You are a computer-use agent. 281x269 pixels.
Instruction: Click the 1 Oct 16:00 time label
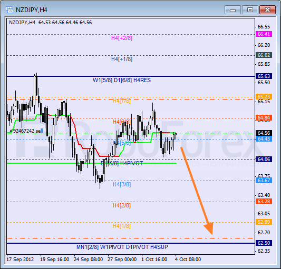tap(154, 260)
